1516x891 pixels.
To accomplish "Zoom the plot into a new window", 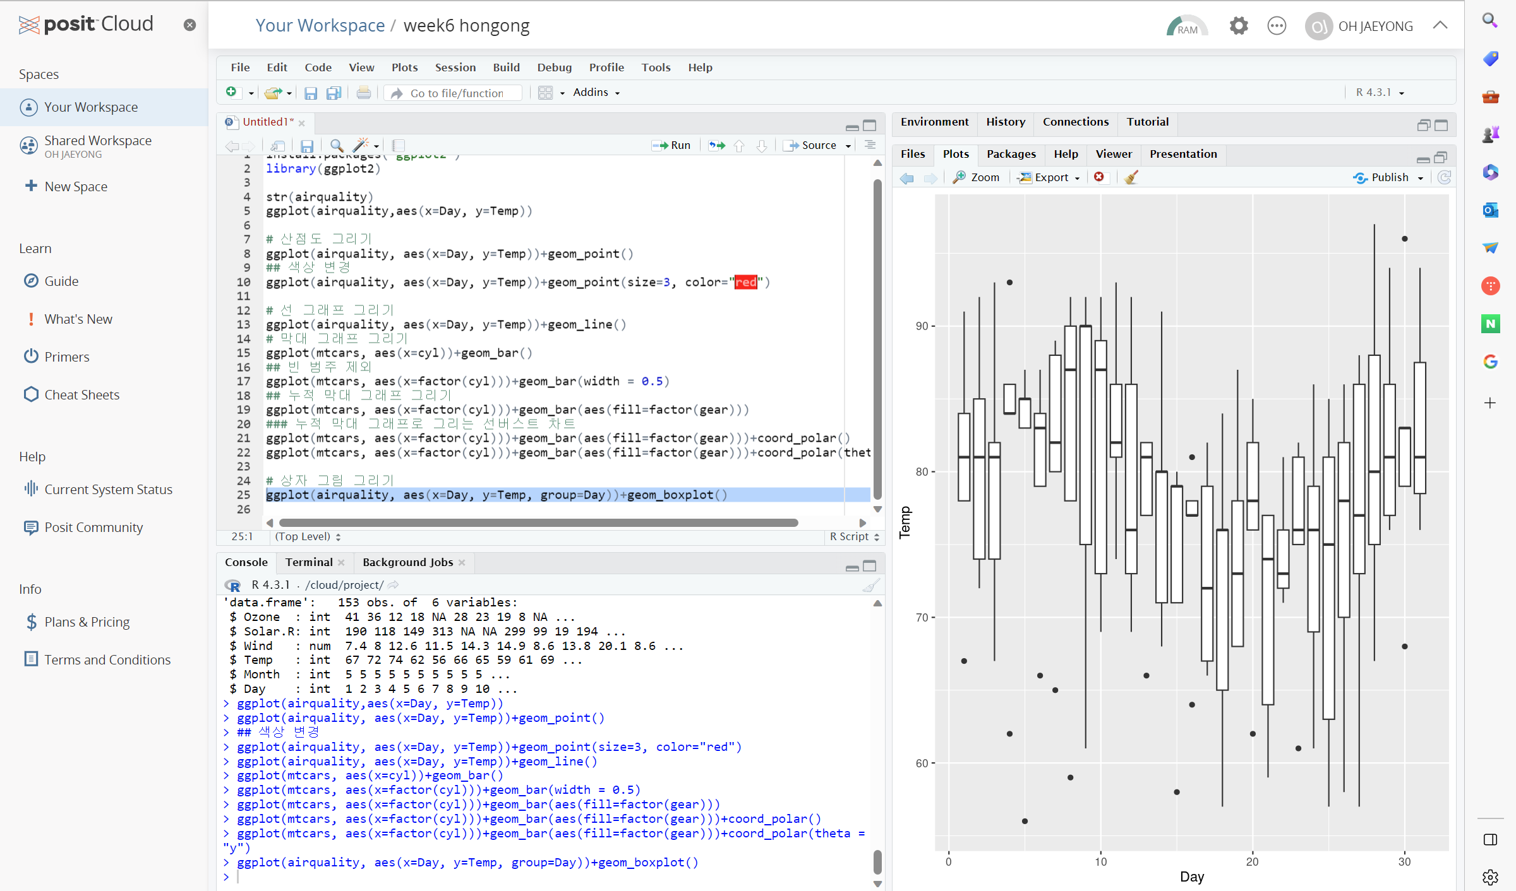I will (976, 178).
